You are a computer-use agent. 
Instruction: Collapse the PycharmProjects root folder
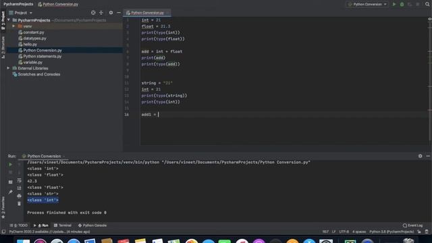[x=9, y=20]
